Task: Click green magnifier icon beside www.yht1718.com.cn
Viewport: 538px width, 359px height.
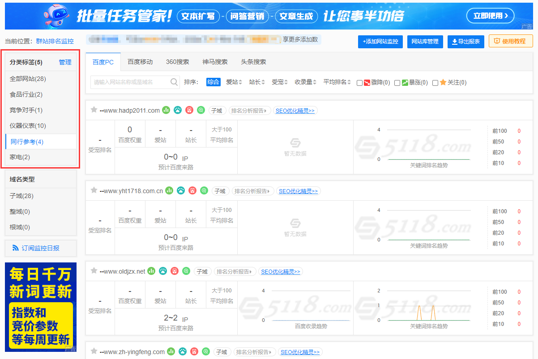Action: tap(204, 190)
